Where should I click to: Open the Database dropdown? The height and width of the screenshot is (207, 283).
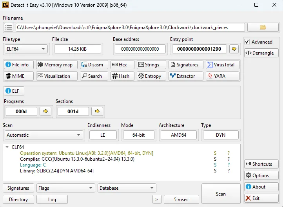[127, 188]
